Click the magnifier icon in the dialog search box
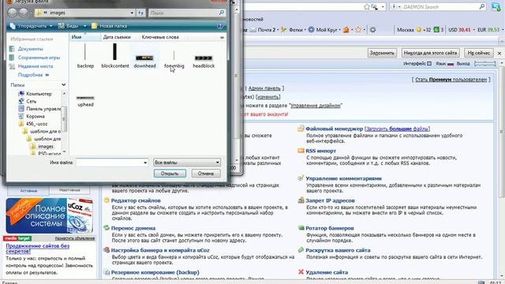This screenshot has width=505, height=284. click(x=222, y=13)
